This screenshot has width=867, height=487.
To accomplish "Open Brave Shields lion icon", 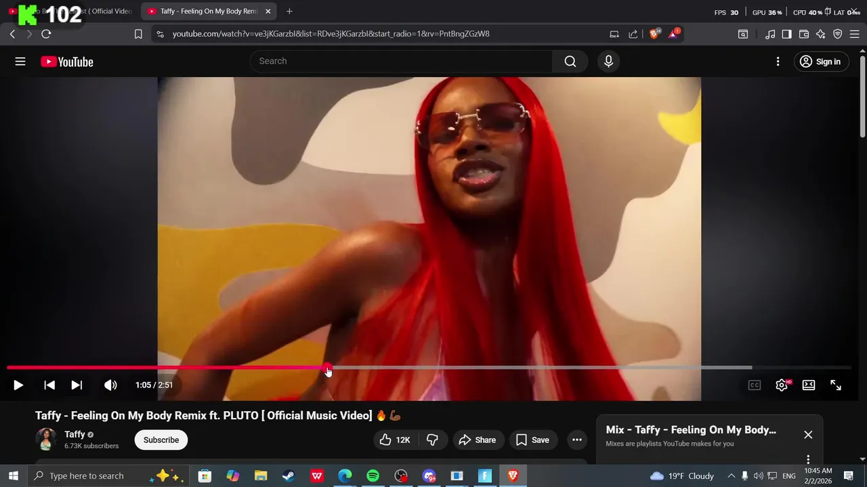I will (654, 33).
